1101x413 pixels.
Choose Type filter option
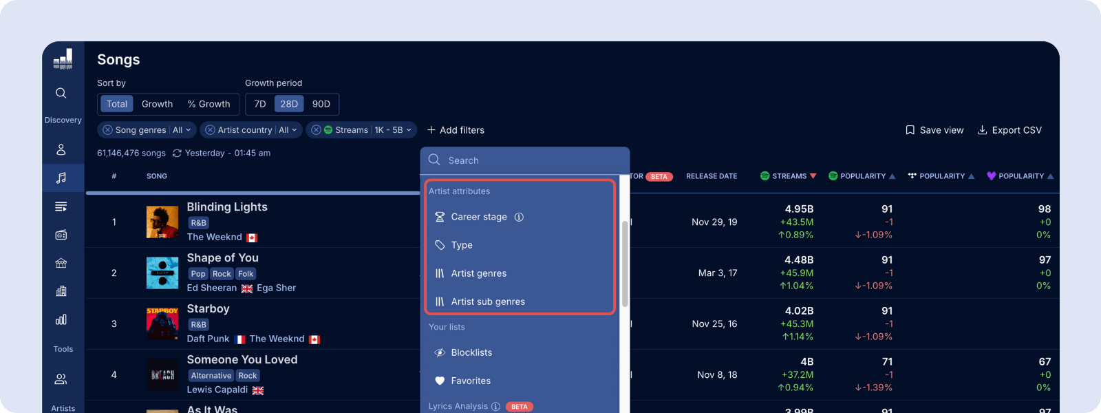[x=520, y=245]
